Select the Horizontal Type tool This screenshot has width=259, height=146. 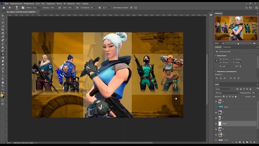(3, 72)
